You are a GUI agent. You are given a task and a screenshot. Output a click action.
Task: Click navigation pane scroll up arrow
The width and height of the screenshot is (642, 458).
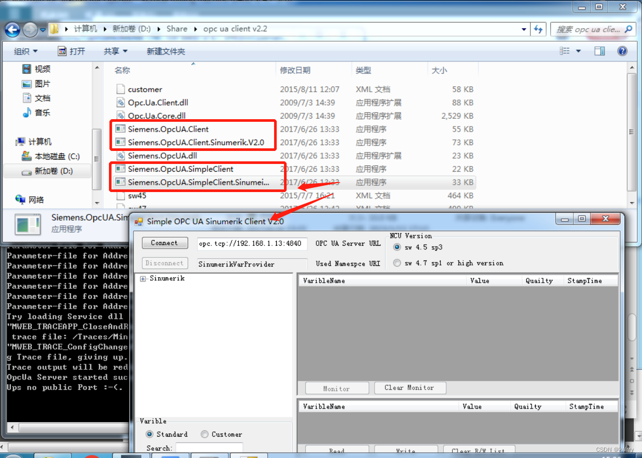point(97,68)
